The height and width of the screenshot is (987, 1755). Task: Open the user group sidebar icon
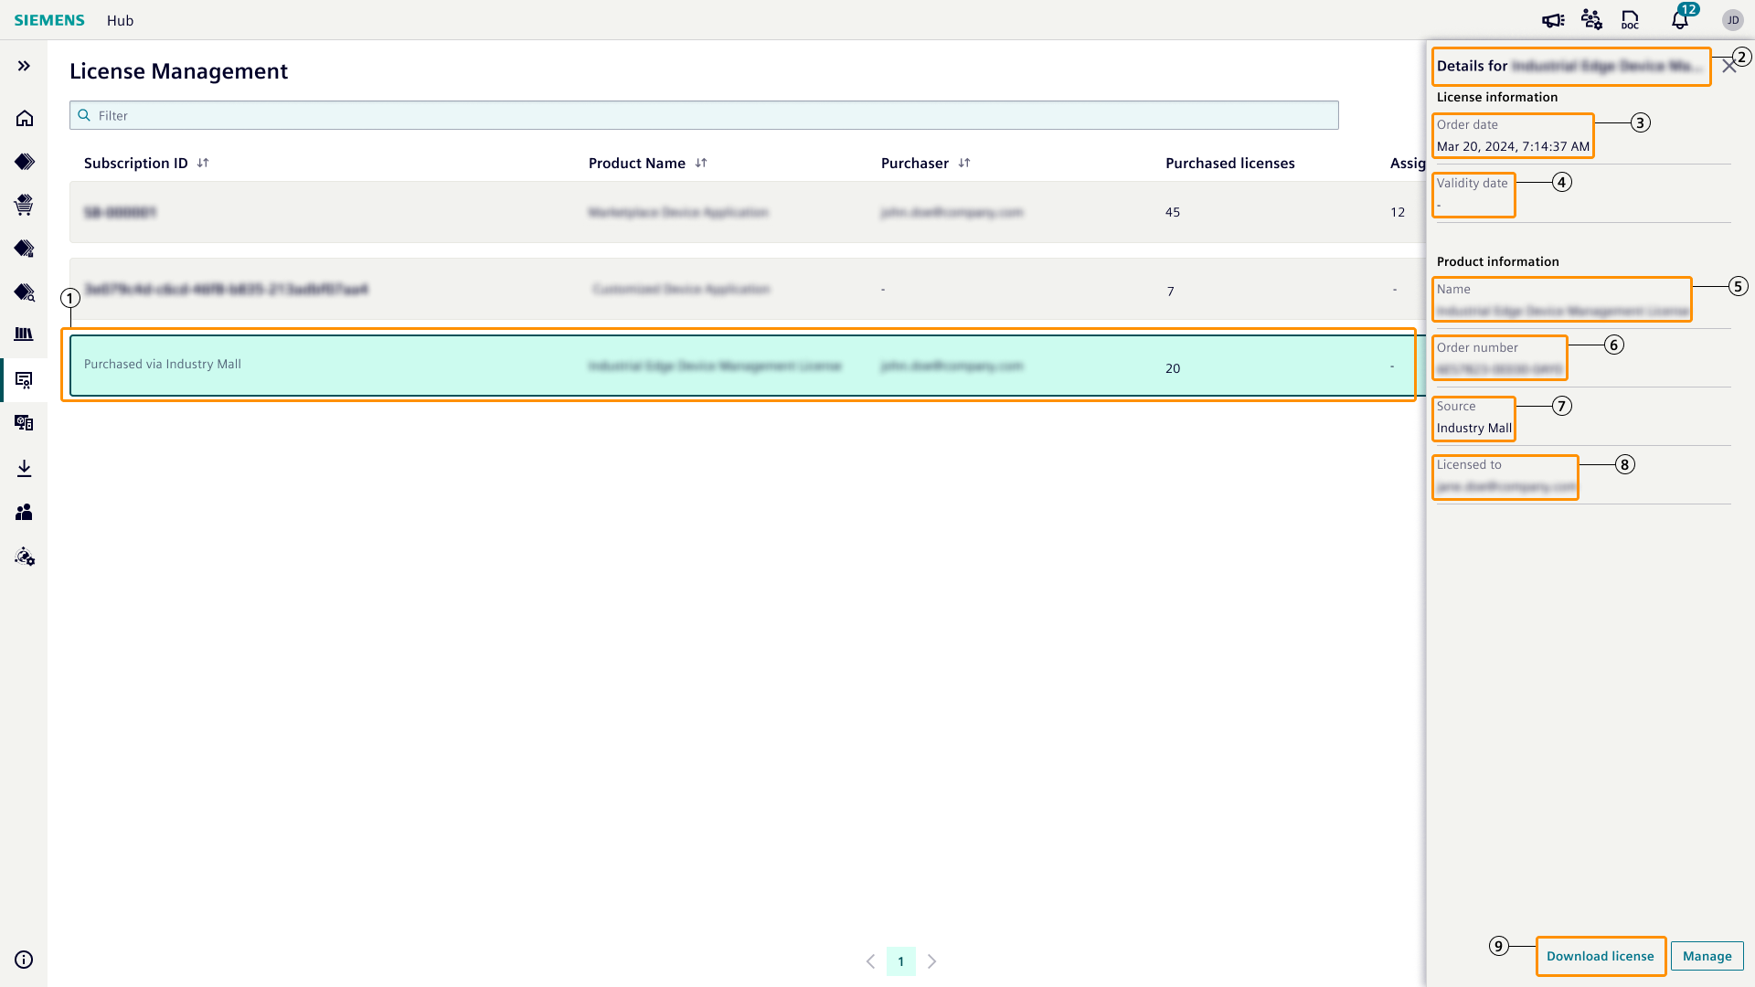tap(25, 513)
